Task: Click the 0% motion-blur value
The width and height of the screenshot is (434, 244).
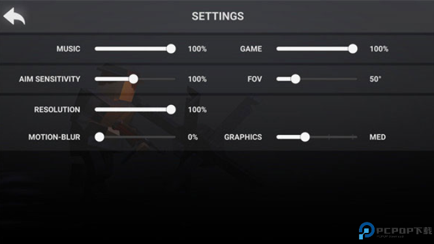Action: (x=193, y=137)
